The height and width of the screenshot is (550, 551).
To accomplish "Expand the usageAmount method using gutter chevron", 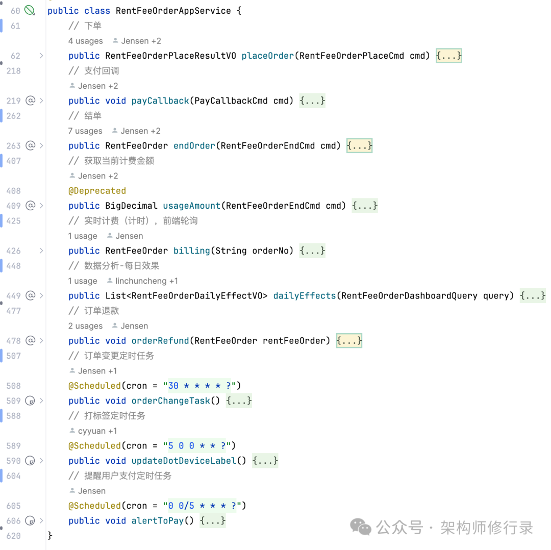I will click(x=41, y=205).
